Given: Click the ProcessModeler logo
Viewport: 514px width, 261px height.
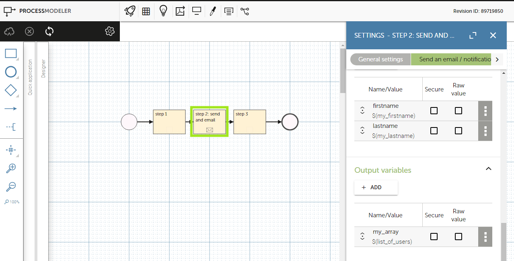Looking at the screenshot, I should pos(37,11).
